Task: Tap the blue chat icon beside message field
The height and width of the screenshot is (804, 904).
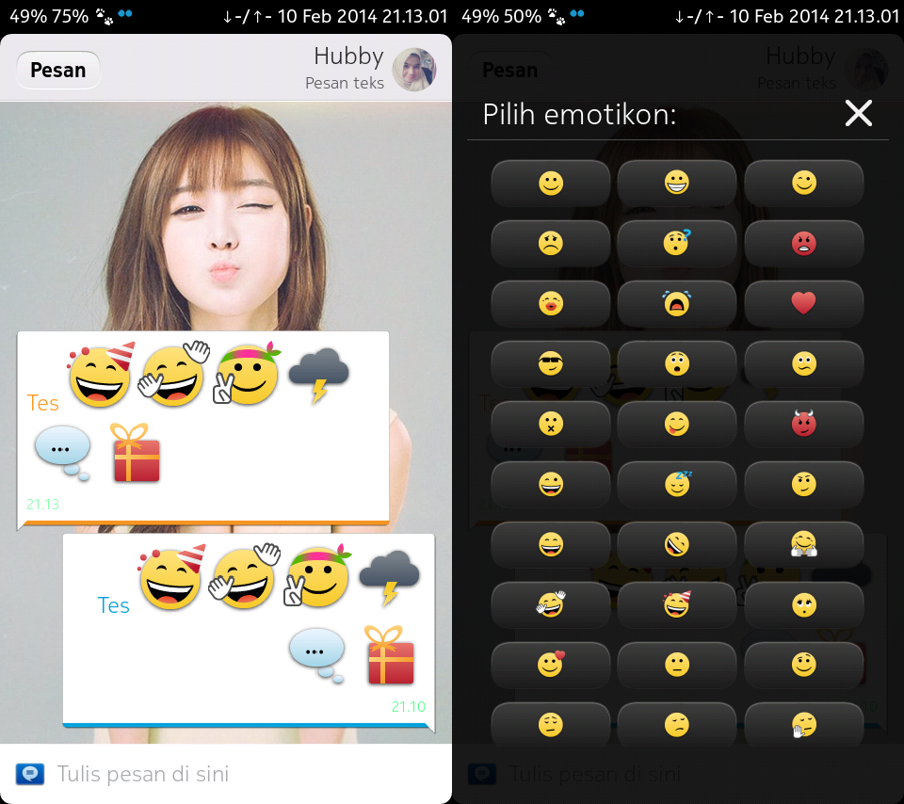Action: click(30, 775)
